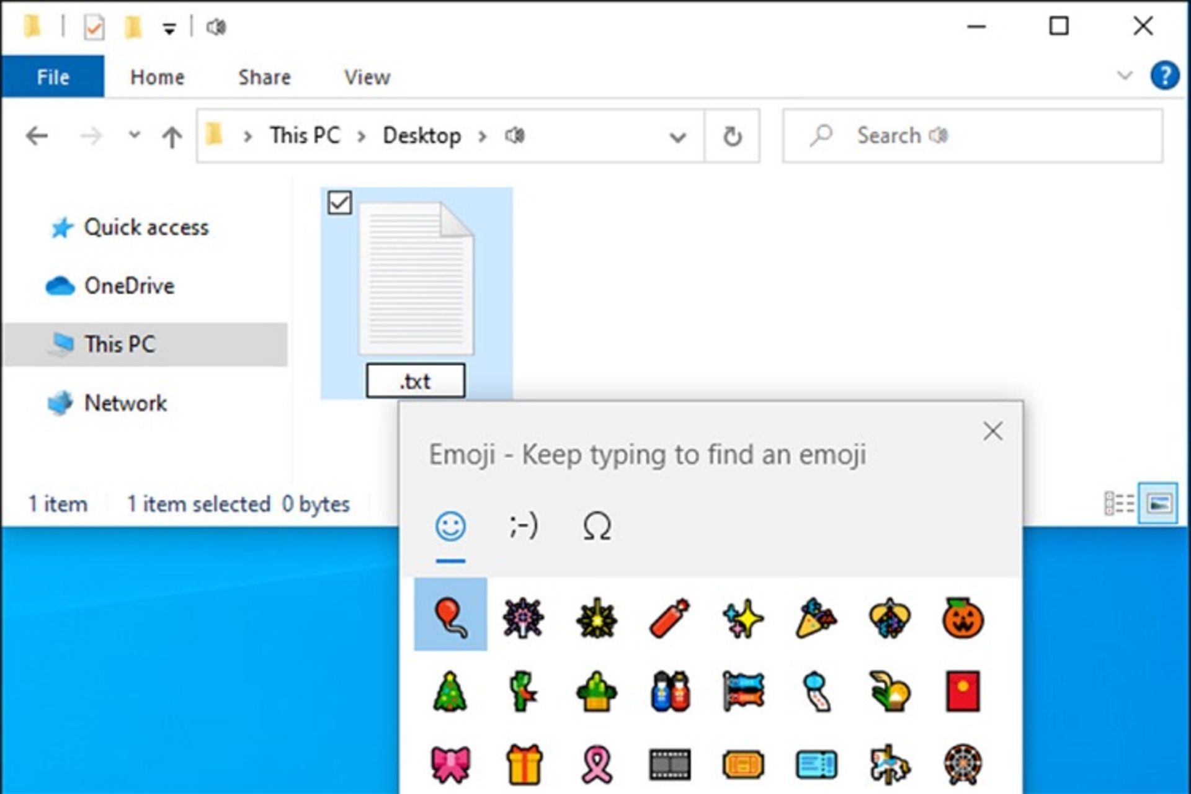Refresh the current folder
This screenshot has height=794, width=1191.
pos(732,136)
